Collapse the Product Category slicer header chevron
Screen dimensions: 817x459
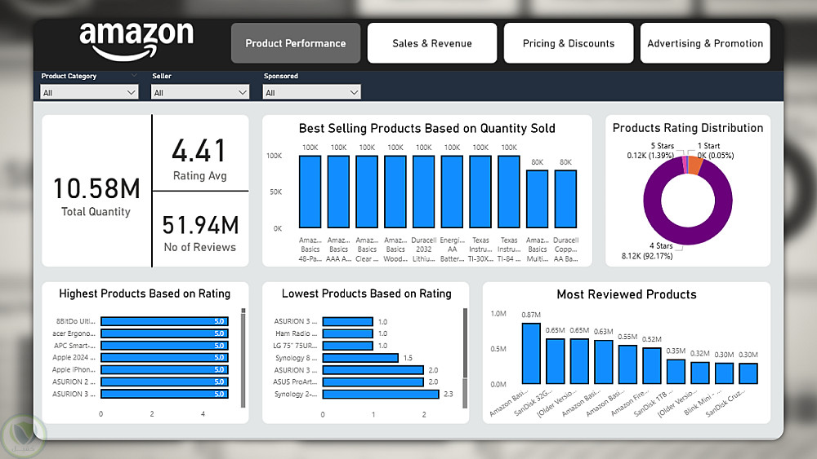(134, 76)
